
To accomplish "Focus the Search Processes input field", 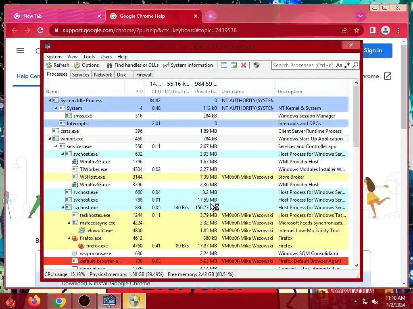I will coord(303,65).
